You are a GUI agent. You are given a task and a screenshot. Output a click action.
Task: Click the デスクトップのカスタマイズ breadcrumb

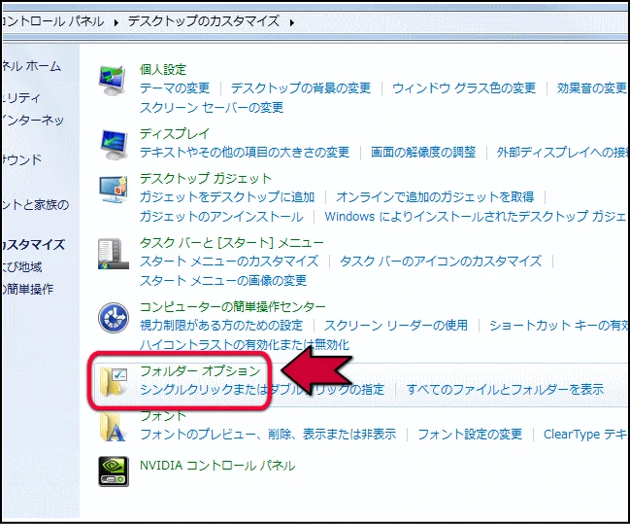[x=204, y=21]
